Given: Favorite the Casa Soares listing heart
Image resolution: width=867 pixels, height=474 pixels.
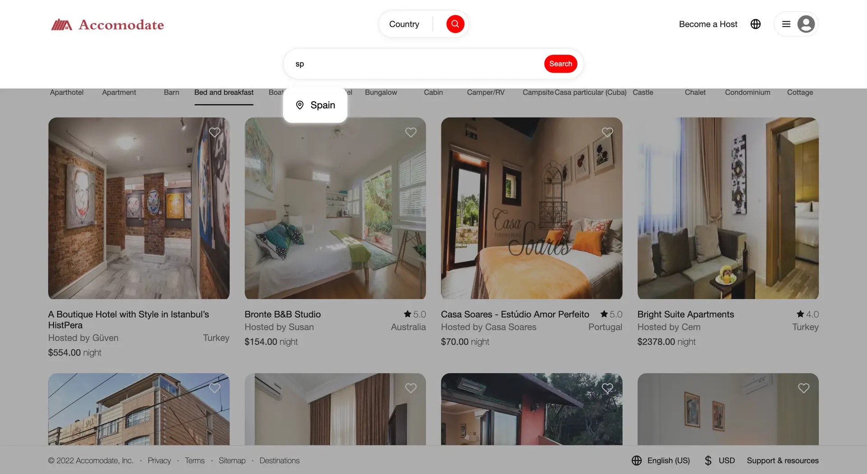Looking at the screenshot, I should pos(607,132).
